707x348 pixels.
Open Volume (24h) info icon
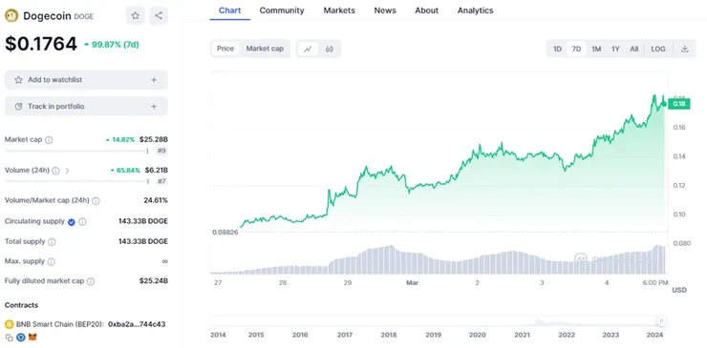[56, 171]
